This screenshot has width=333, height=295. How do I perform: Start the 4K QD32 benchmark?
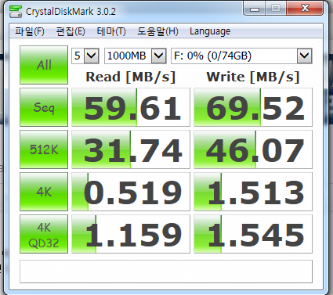tap(44, 234)
